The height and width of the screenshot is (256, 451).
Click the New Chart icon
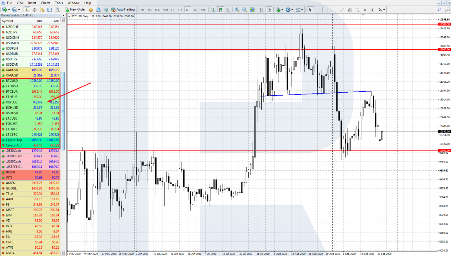pyautogui.click(x=5, y=10)
